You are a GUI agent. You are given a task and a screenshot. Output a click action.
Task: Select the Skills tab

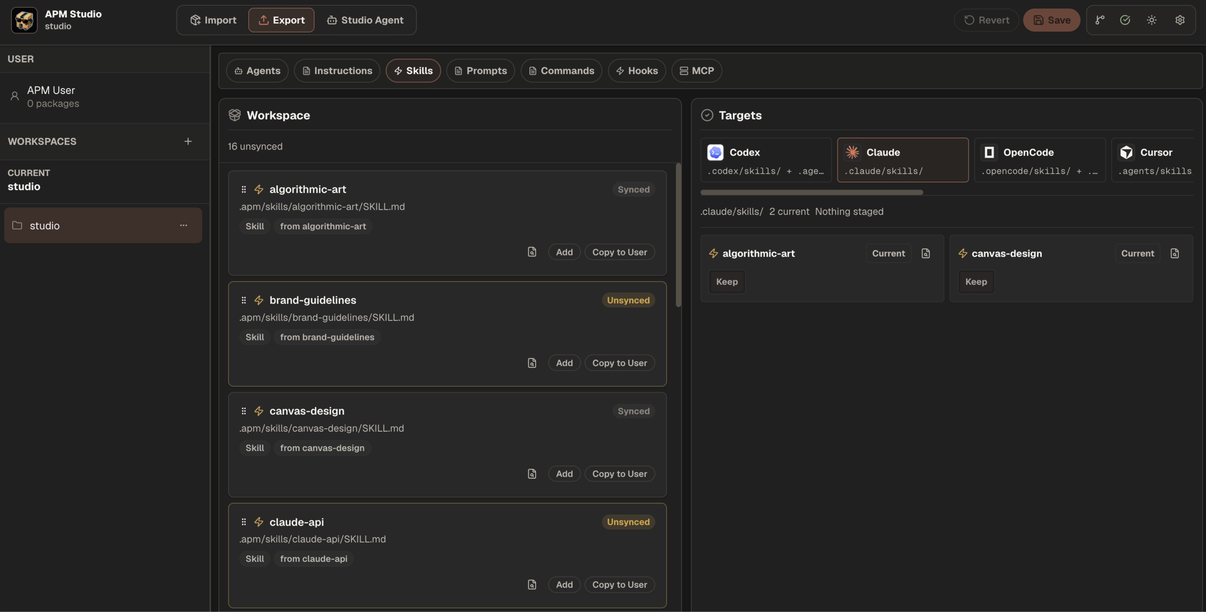click(413, 71)
